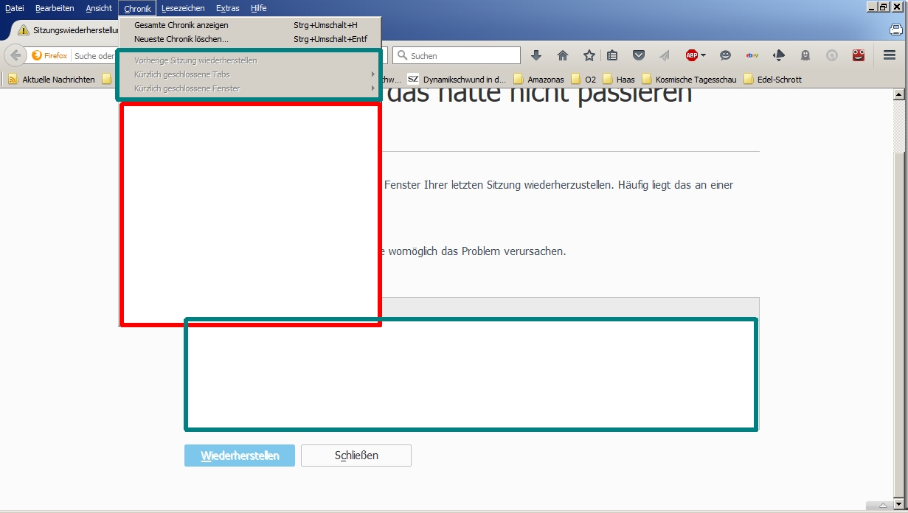This screenshot has height=513, width=908.
Task: Bookmark this page with star icon
Action: click(x=589, y=55)
